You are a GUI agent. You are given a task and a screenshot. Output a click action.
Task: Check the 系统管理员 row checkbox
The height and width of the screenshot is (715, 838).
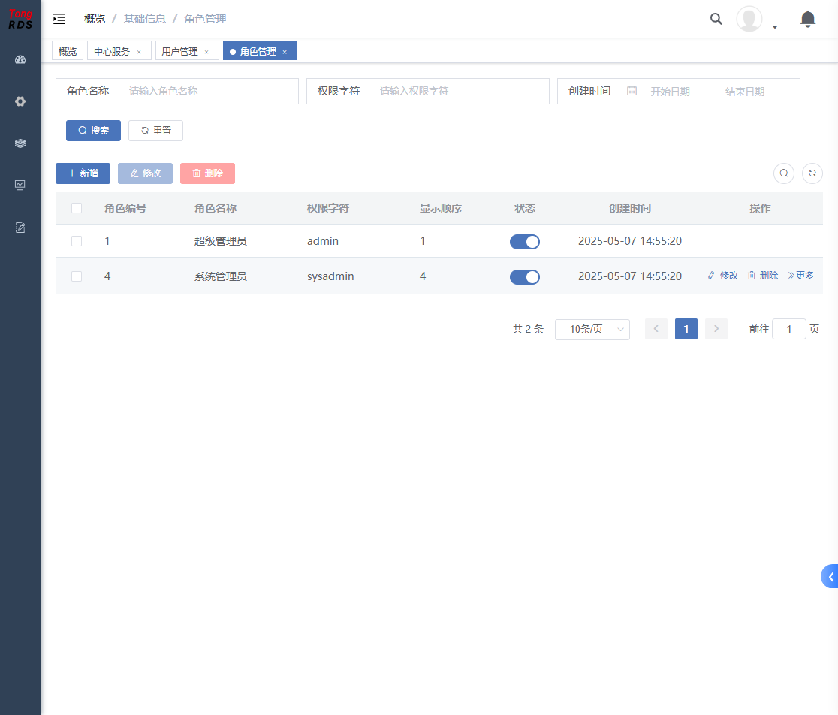[77, 276]
